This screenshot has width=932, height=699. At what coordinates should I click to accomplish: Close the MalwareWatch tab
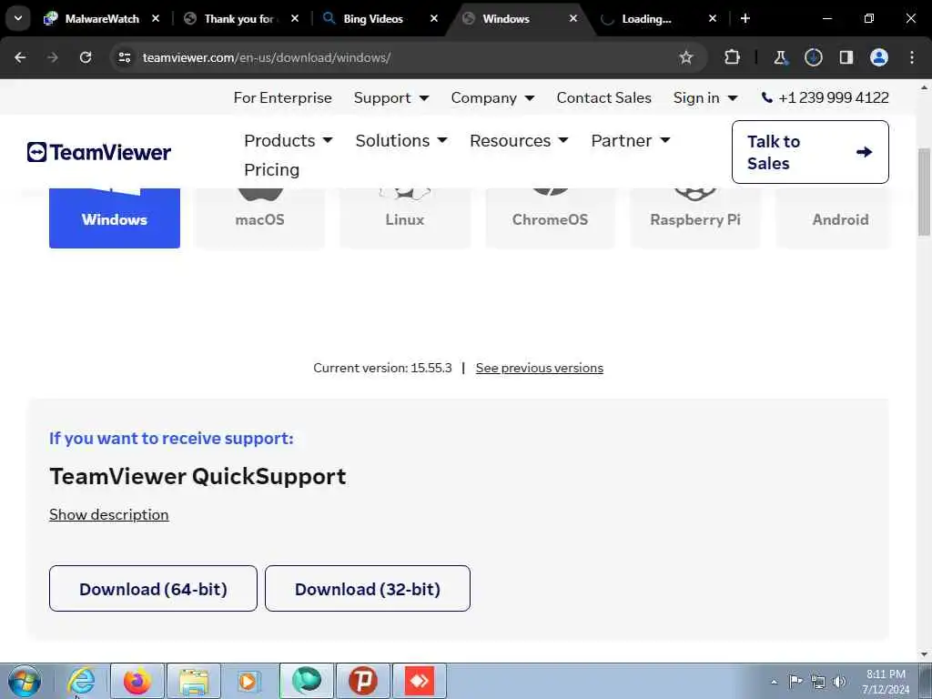[x=156, y=18]
